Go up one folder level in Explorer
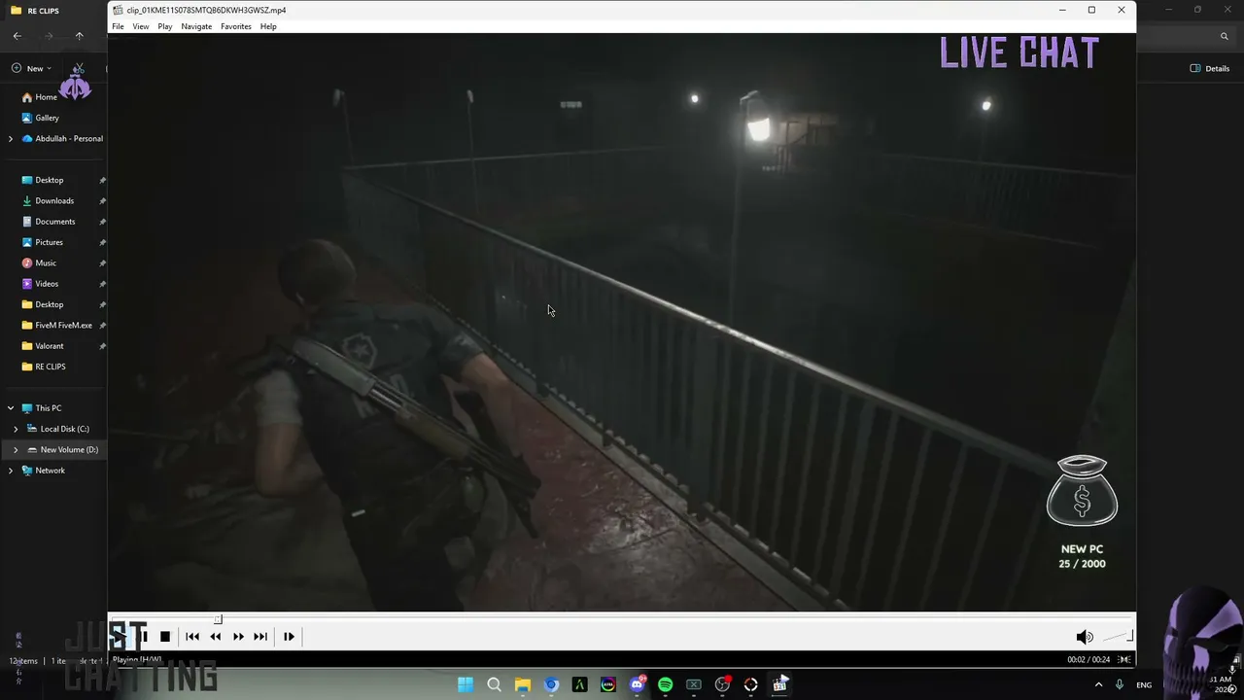Viewport: 1244px width, 700px height. 80,36
